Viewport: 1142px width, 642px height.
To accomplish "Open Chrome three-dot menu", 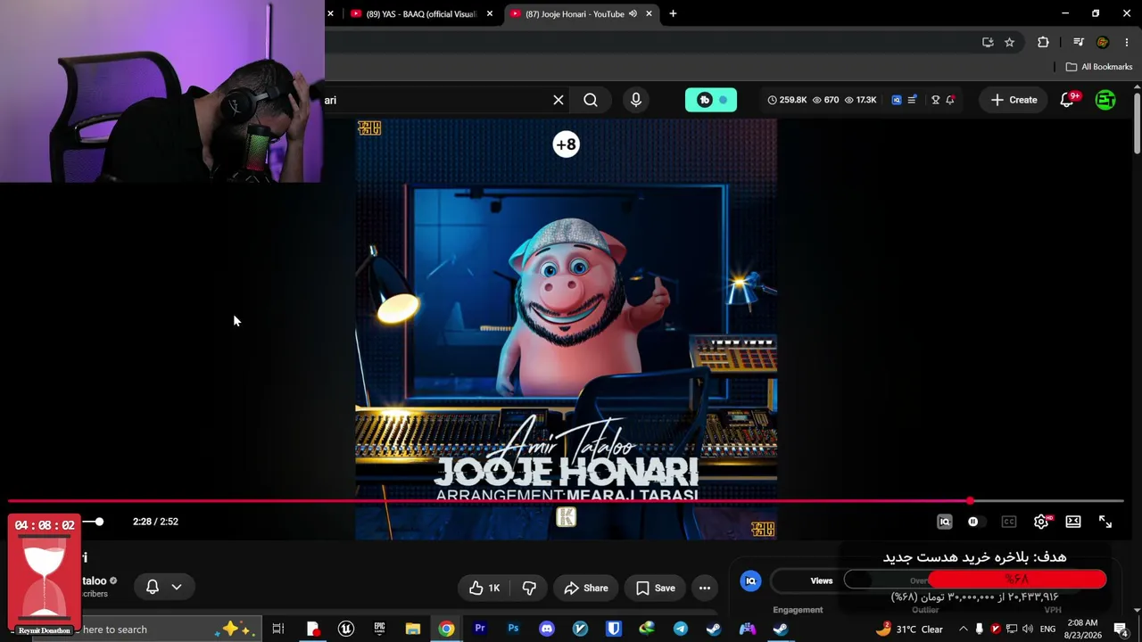I will click(1127, 42).
